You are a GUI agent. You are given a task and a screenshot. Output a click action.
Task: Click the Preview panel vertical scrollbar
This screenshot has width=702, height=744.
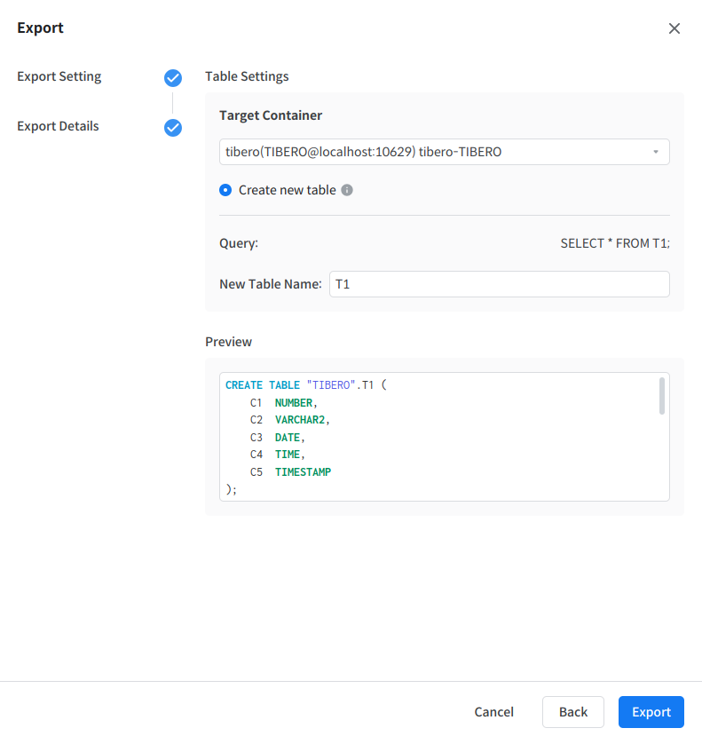point(662,396)
